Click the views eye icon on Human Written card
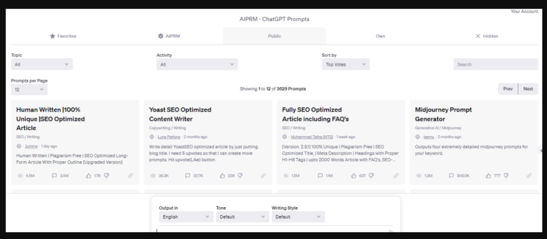Image resolution: width=547 pixels, height=239 pixels. click(19, 175)
